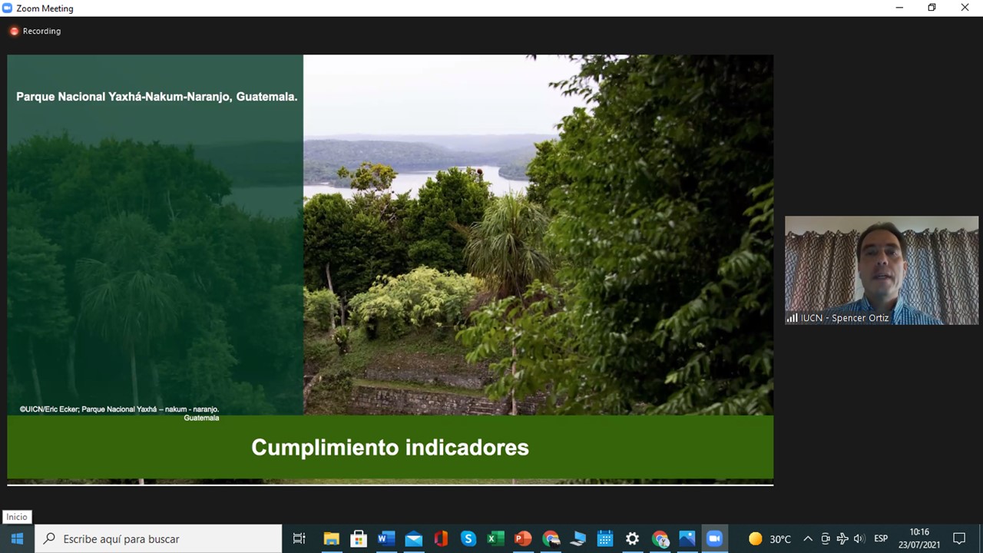Open Excel from the taskbar

pyautogui.click(x=496, y=538)
